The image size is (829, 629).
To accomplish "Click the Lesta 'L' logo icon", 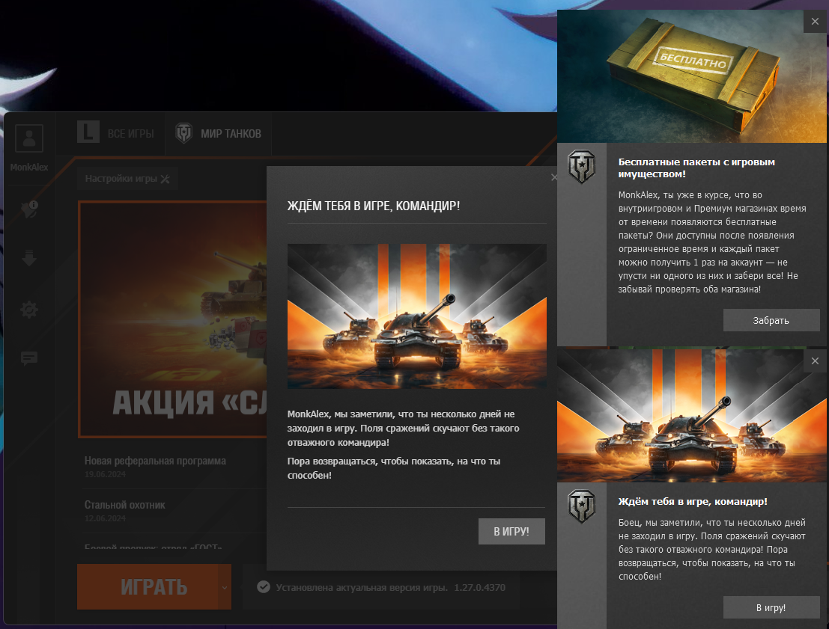I will tap(88, 132).
